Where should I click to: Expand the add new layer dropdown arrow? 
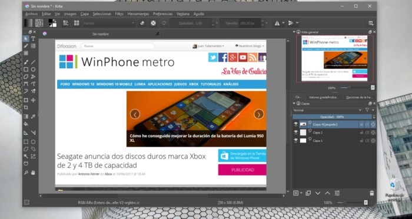click(301, 193)
